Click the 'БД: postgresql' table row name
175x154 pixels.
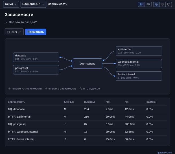[17, 124]
